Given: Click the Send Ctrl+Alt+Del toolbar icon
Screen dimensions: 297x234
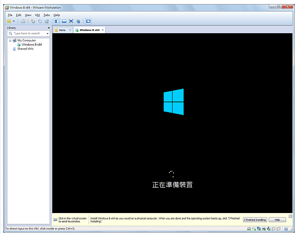Looking at the screenshot, I should point(23,21).
